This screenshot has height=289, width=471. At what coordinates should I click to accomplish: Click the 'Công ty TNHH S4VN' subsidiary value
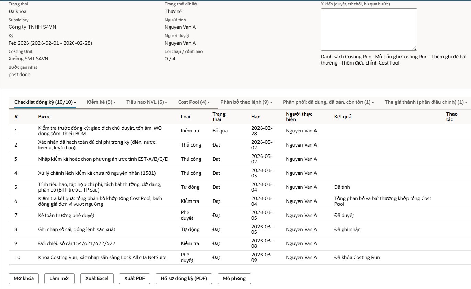point(32,27)
